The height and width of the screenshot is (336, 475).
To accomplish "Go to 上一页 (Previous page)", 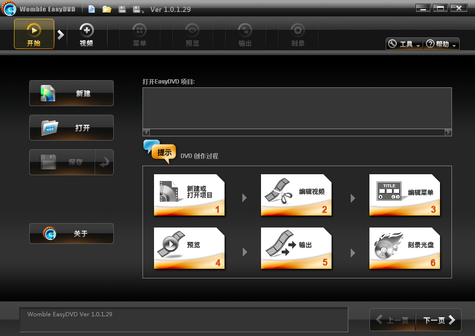I will pyautogui.click(x=392, y=320).
